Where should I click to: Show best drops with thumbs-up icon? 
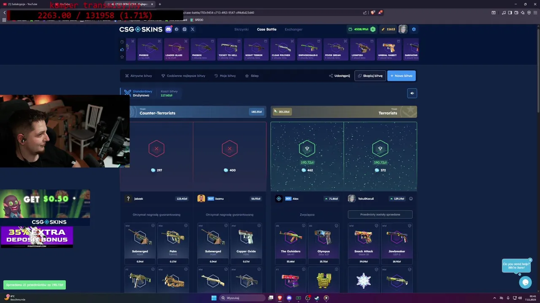click(122, 49)
